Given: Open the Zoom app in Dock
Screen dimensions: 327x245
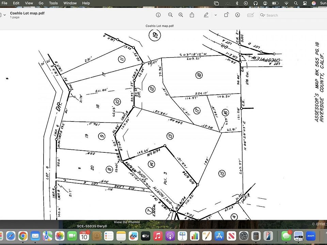Looking at the screenshot, I should [310, 236].
